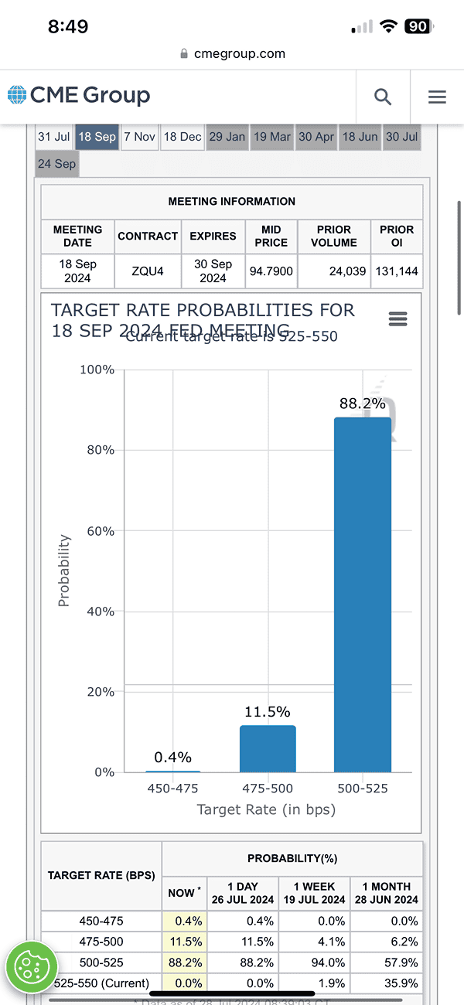Open the chart context menu icon

pos(397,319)
